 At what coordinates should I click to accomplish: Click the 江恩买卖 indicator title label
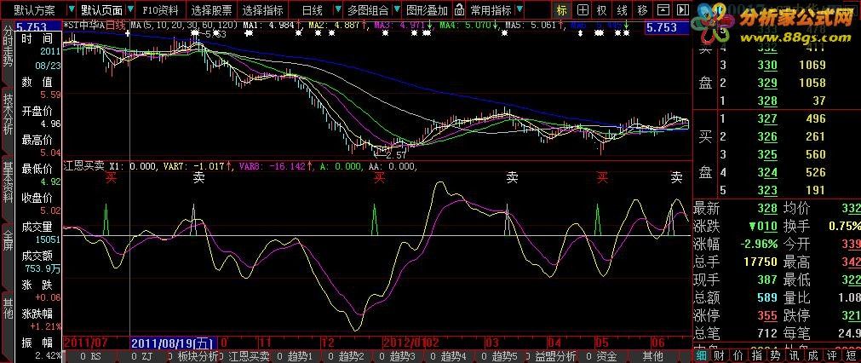tap(84, 165)
